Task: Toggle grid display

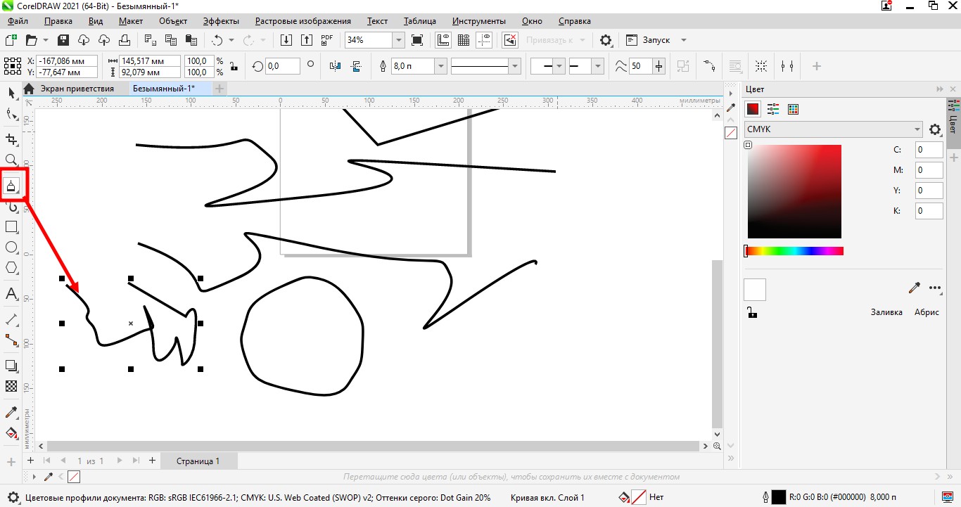Action: (464, 40)
